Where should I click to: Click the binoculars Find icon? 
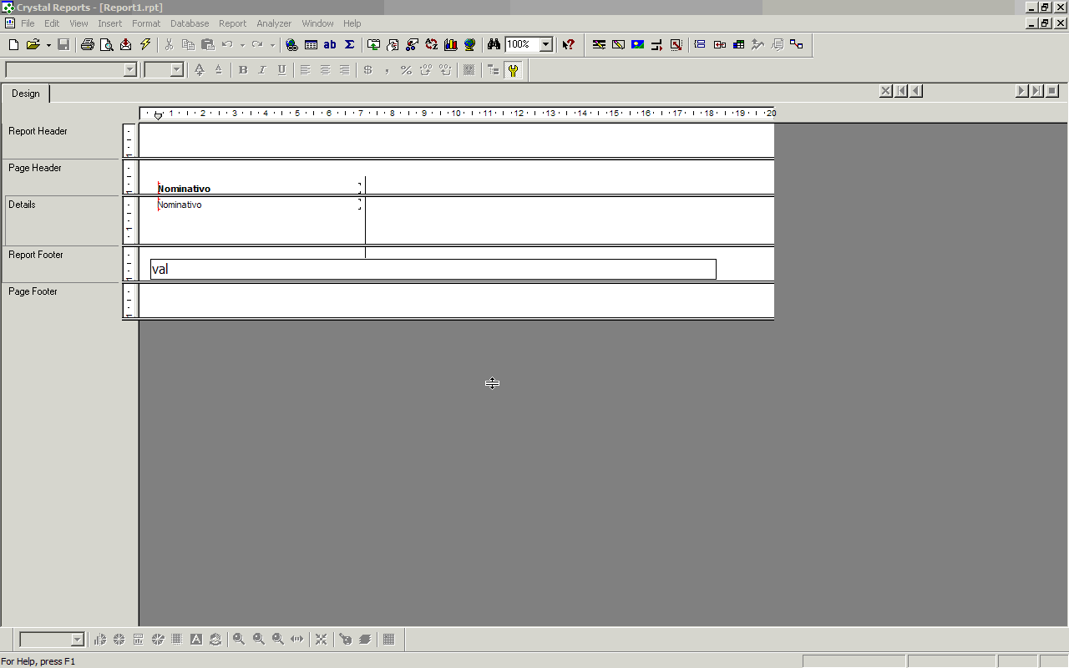[x=494, y=44]
